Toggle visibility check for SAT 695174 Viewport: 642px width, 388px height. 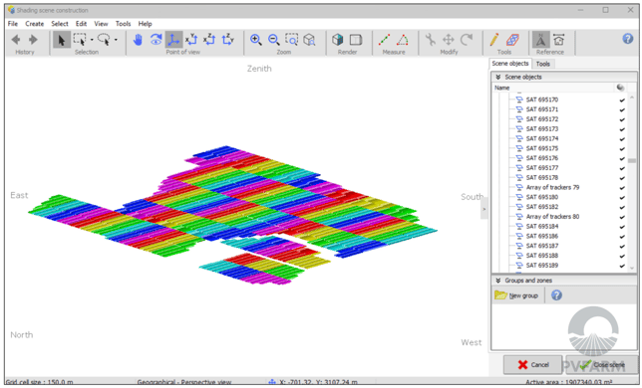click(622, 139)
